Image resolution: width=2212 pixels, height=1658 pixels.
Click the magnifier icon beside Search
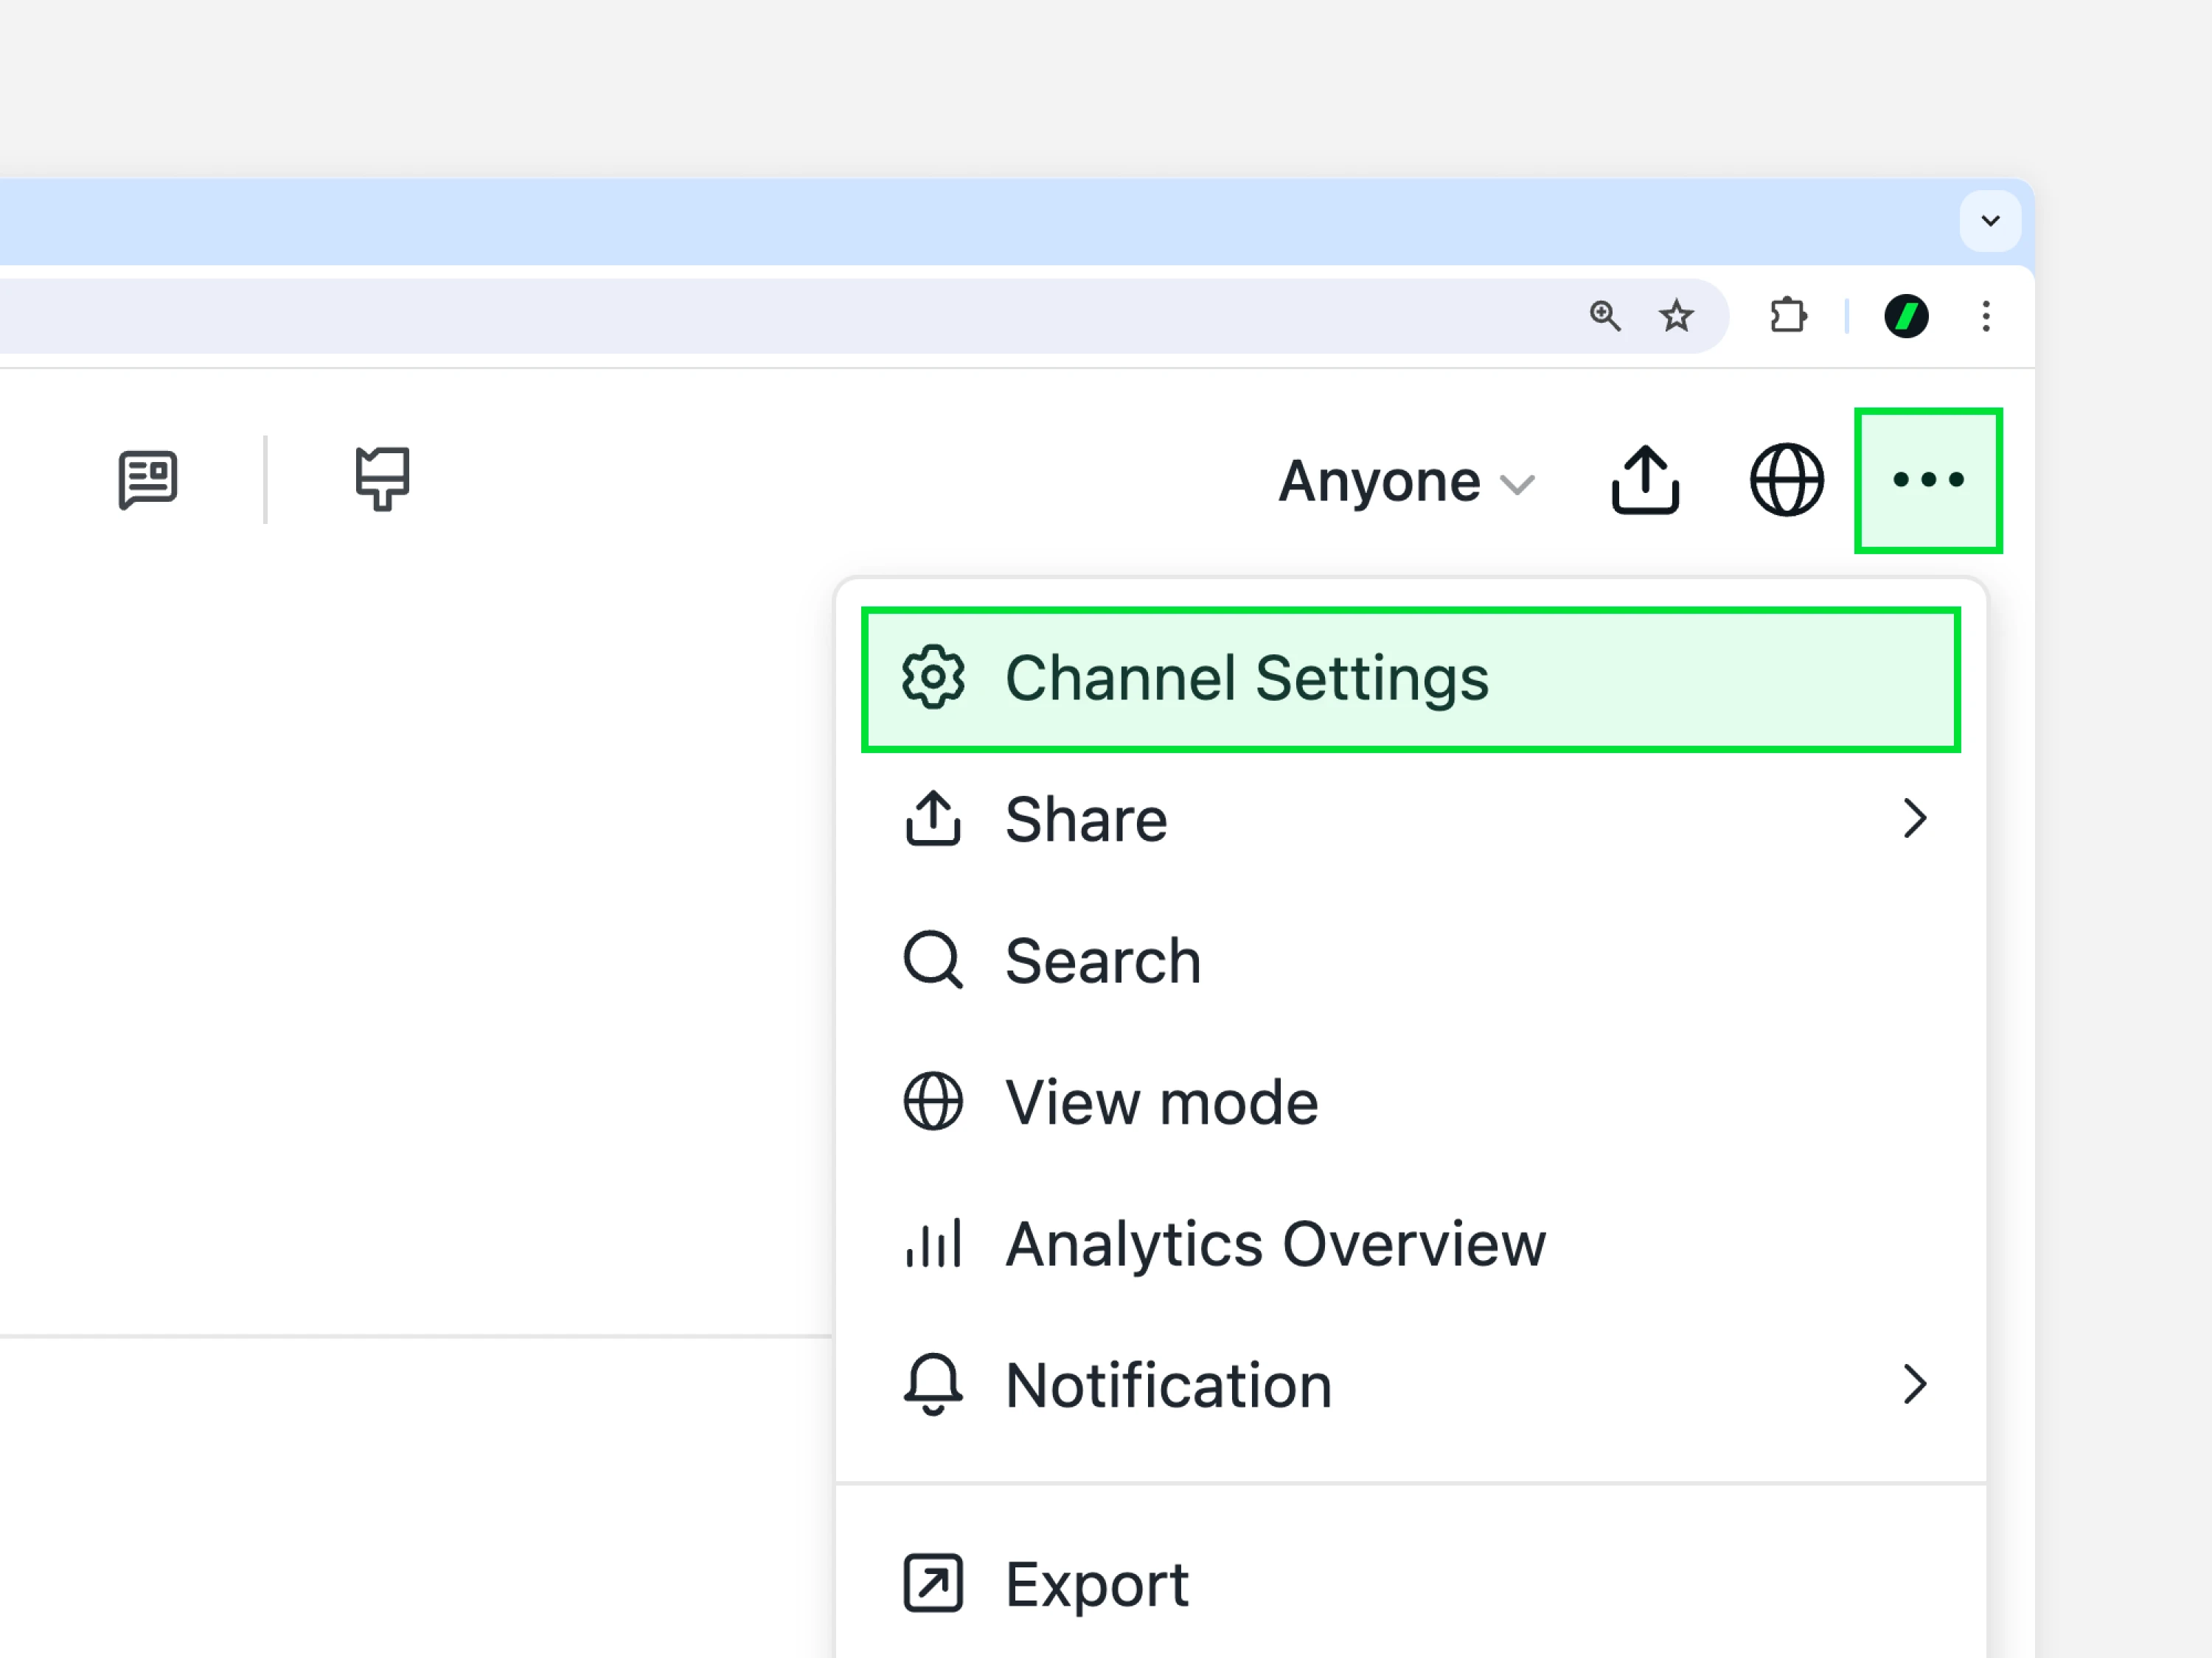coord(933,960)
